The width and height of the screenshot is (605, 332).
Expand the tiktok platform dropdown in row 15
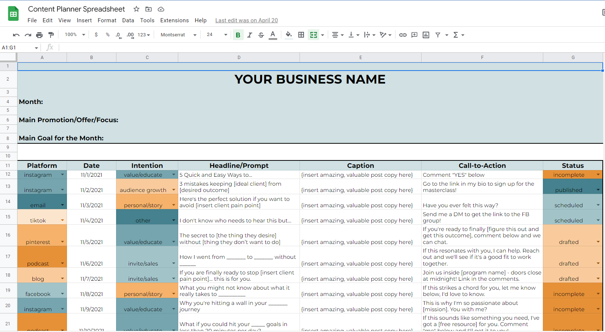pyautogui.click(x=62, y=220)
